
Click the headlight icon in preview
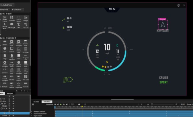coord(68,80)
